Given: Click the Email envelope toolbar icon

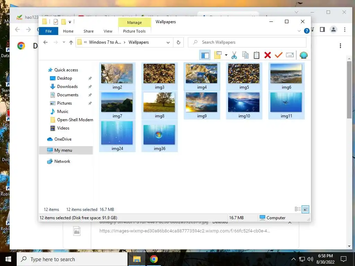Looking at the screenshot, I should coord(290,55).
